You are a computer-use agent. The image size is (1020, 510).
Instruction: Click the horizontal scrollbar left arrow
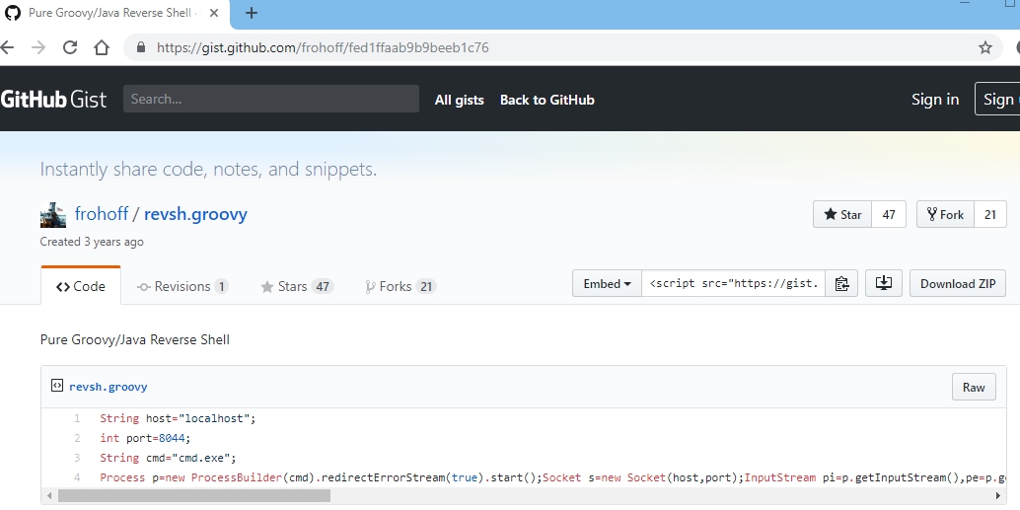click(x=48, y=495)
